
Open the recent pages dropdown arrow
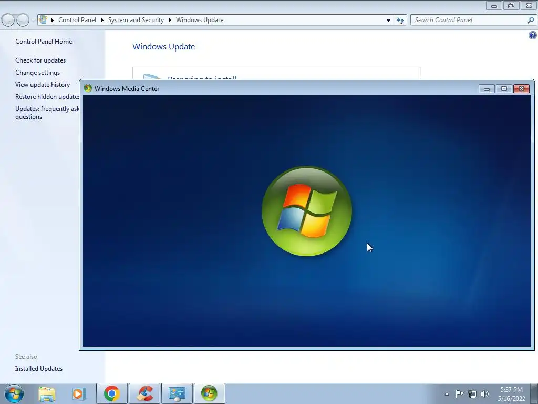tap(33, 21)
